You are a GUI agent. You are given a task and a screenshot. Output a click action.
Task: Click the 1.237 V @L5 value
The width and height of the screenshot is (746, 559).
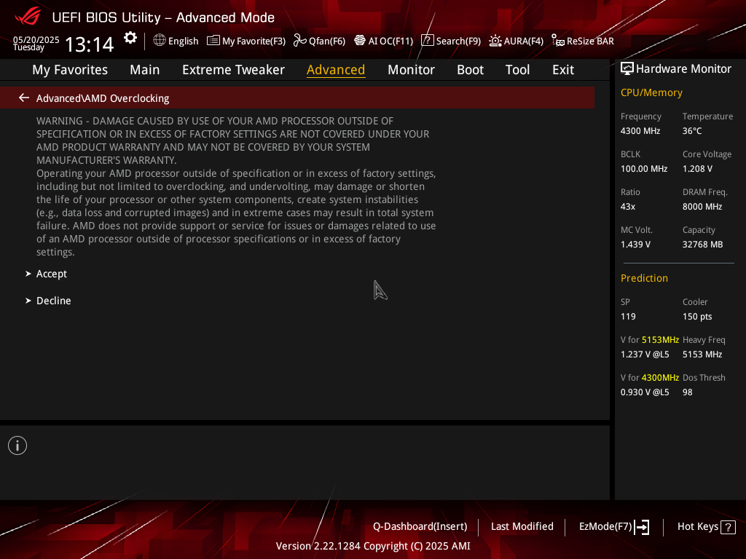click(x=645, y=354)
